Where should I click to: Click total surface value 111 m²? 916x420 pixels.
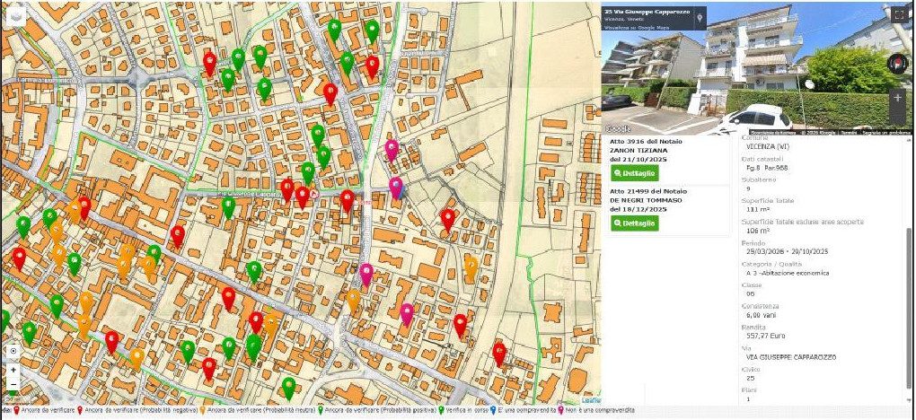(x=756, y=209)
